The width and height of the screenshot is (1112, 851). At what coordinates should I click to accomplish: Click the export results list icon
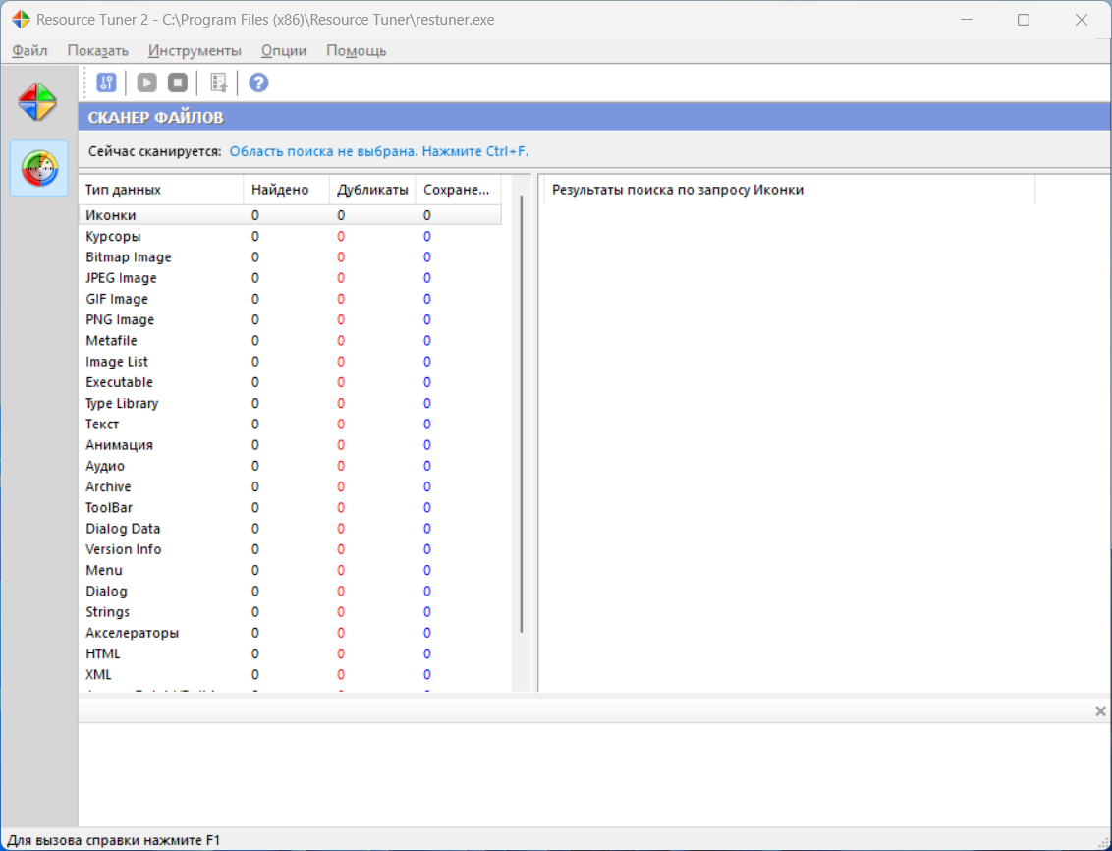click(x=218, y=83)
